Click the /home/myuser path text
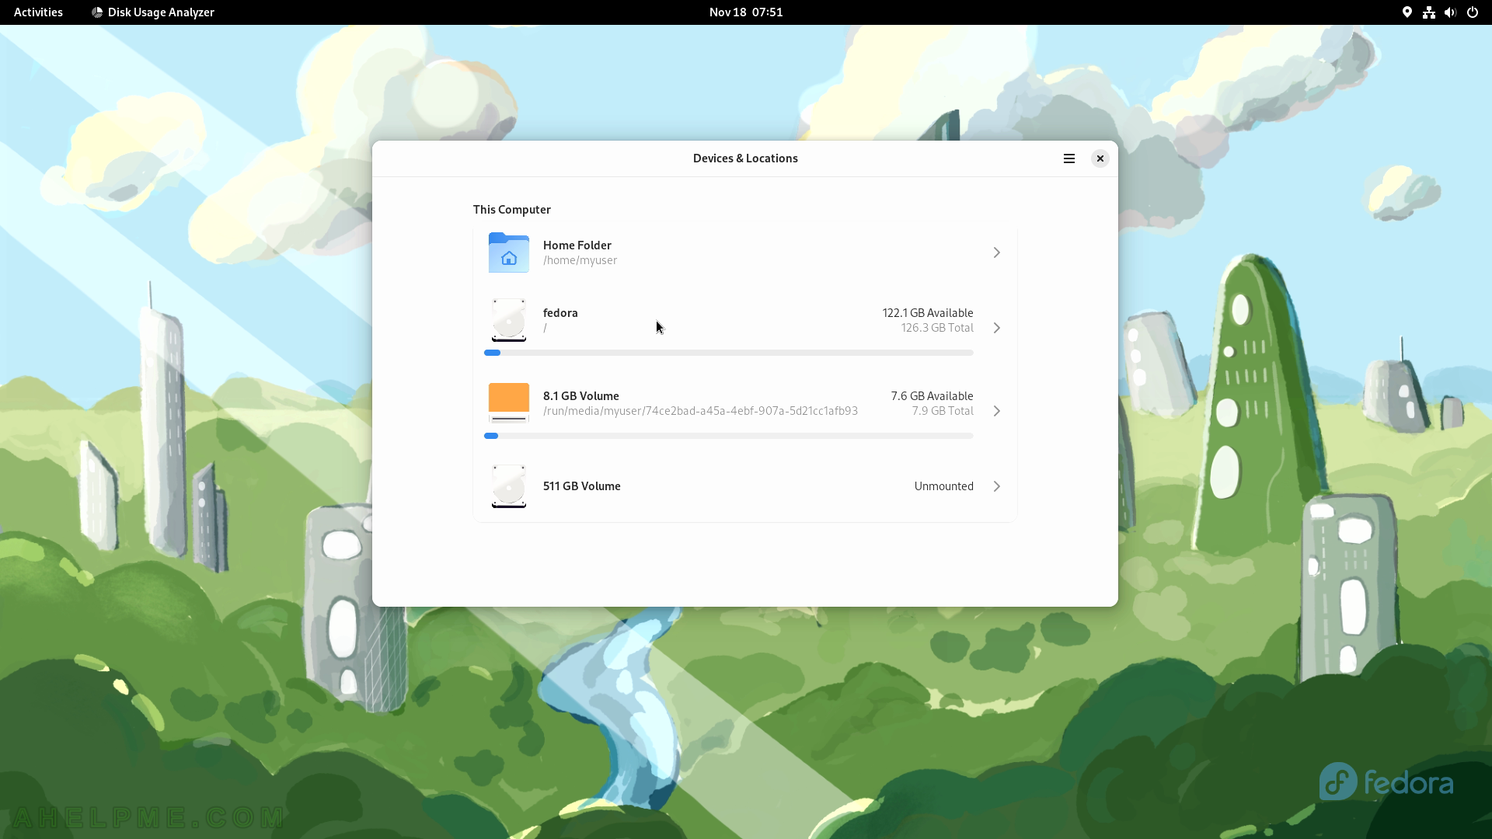The width and height of the screenshot is (1492, 839). tap(580, 260)
